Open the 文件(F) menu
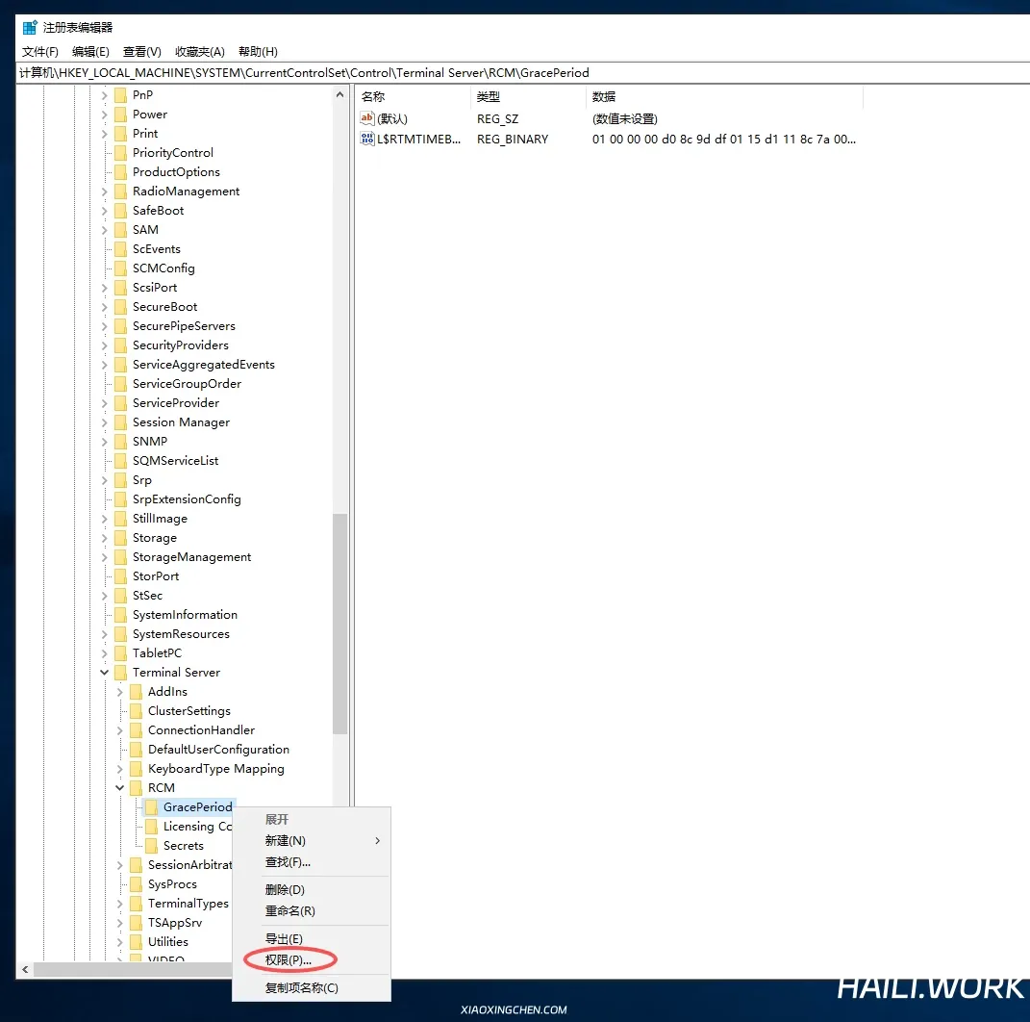The image size is (1030, 1022). [40, 52]
